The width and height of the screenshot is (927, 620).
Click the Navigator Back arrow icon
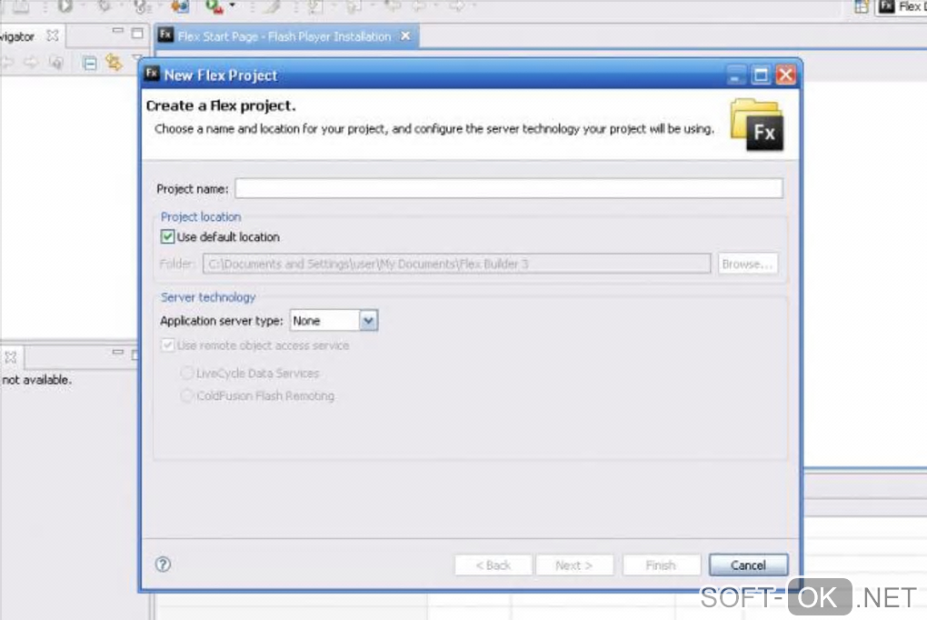(x=7, y=62)
